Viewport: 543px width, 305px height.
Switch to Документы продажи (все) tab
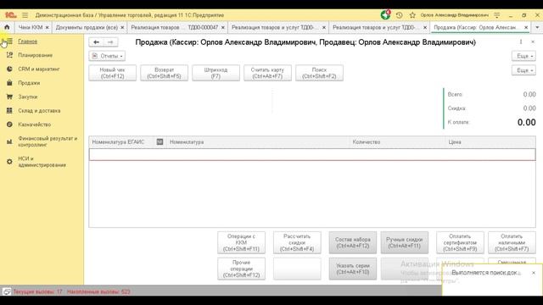(87, 27)
